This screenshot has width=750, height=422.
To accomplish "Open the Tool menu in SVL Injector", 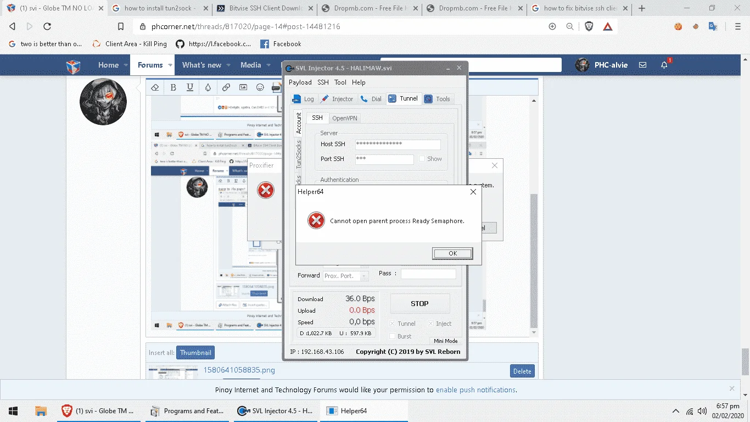I will click(x=340, y=82).
